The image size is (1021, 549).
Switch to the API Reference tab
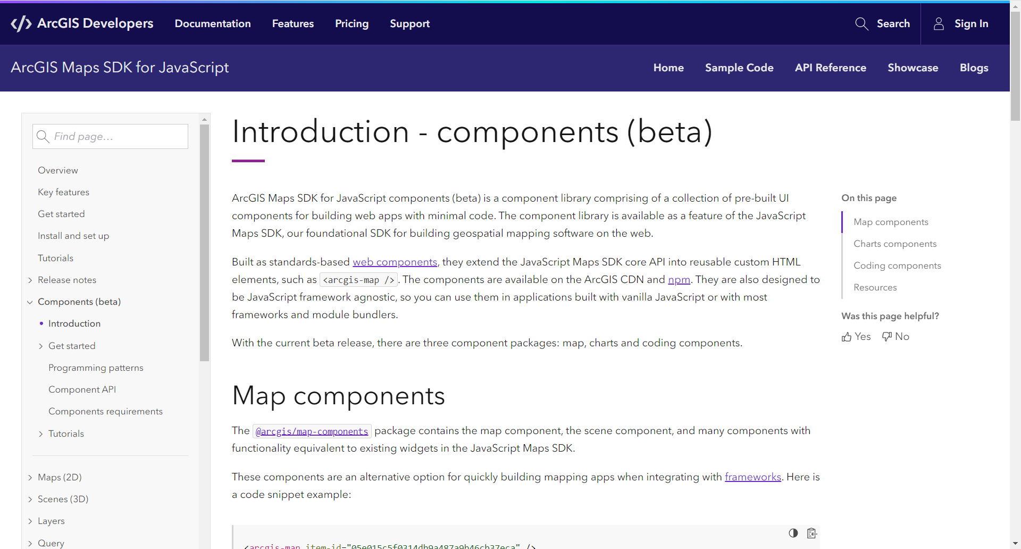(x=831, y=68)
